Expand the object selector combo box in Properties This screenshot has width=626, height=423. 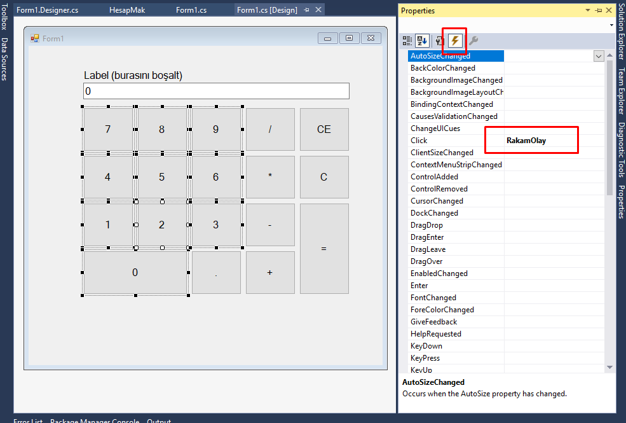(x=611, y=25)
